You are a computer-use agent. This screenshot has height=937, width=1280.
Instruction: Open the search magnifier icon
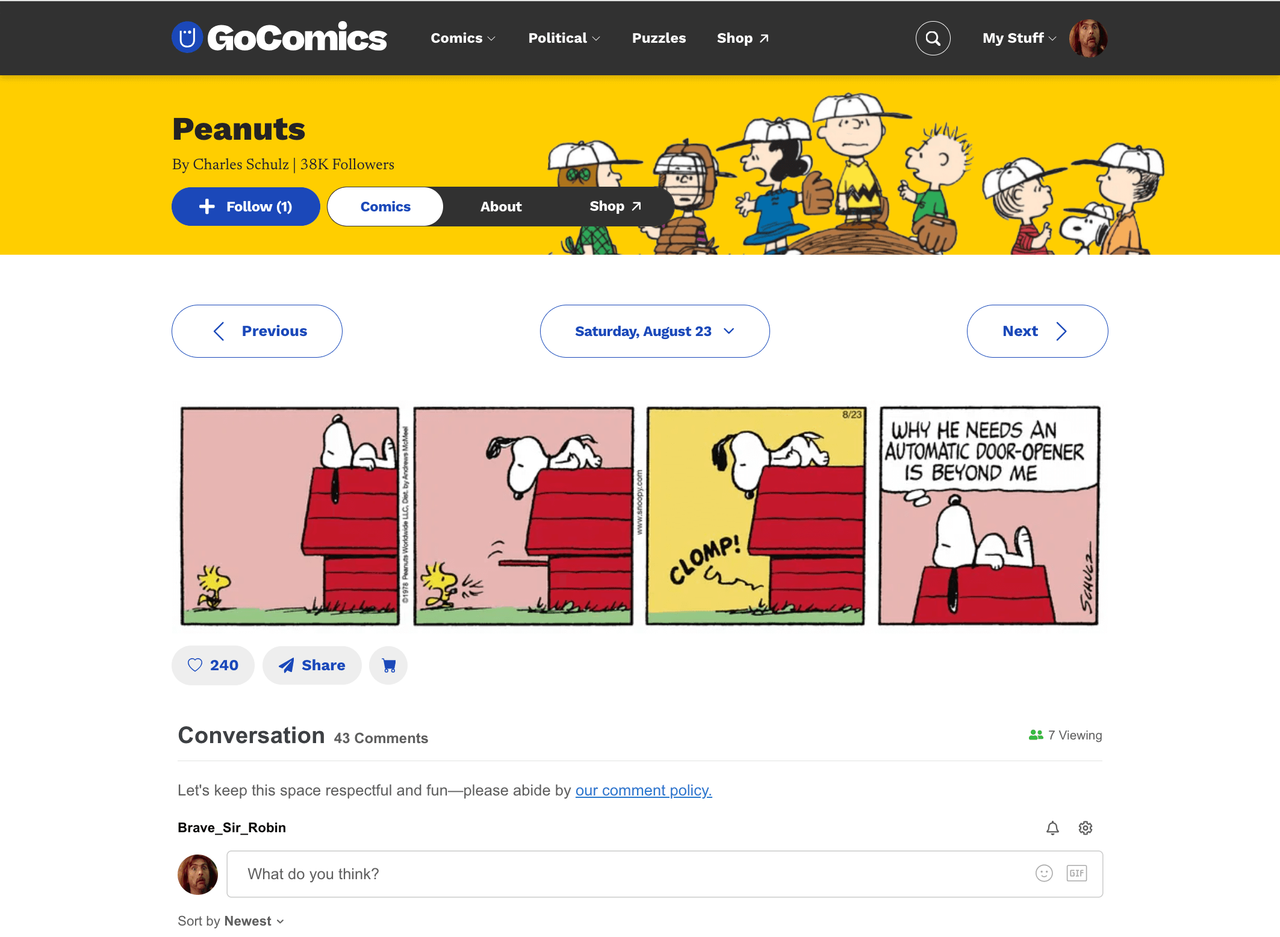coord(933,39)
